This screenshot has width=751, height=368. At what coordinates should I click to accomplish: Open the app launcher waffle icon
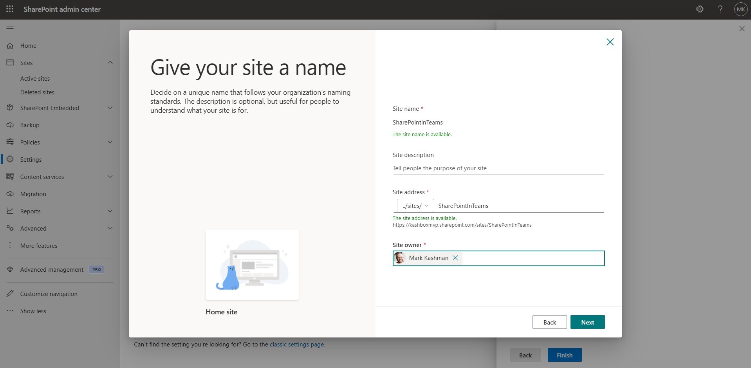[x=10, y=9]
